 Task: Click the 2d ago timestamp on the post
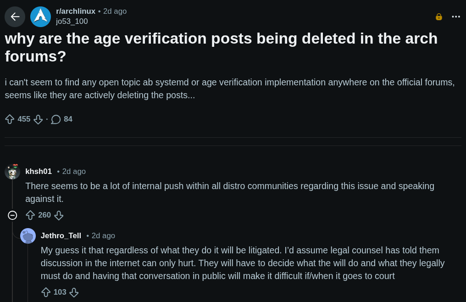point(115,11)
